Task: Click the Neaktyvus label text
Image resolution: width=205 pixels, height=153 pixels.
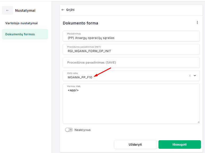Action: coord(82,130)
